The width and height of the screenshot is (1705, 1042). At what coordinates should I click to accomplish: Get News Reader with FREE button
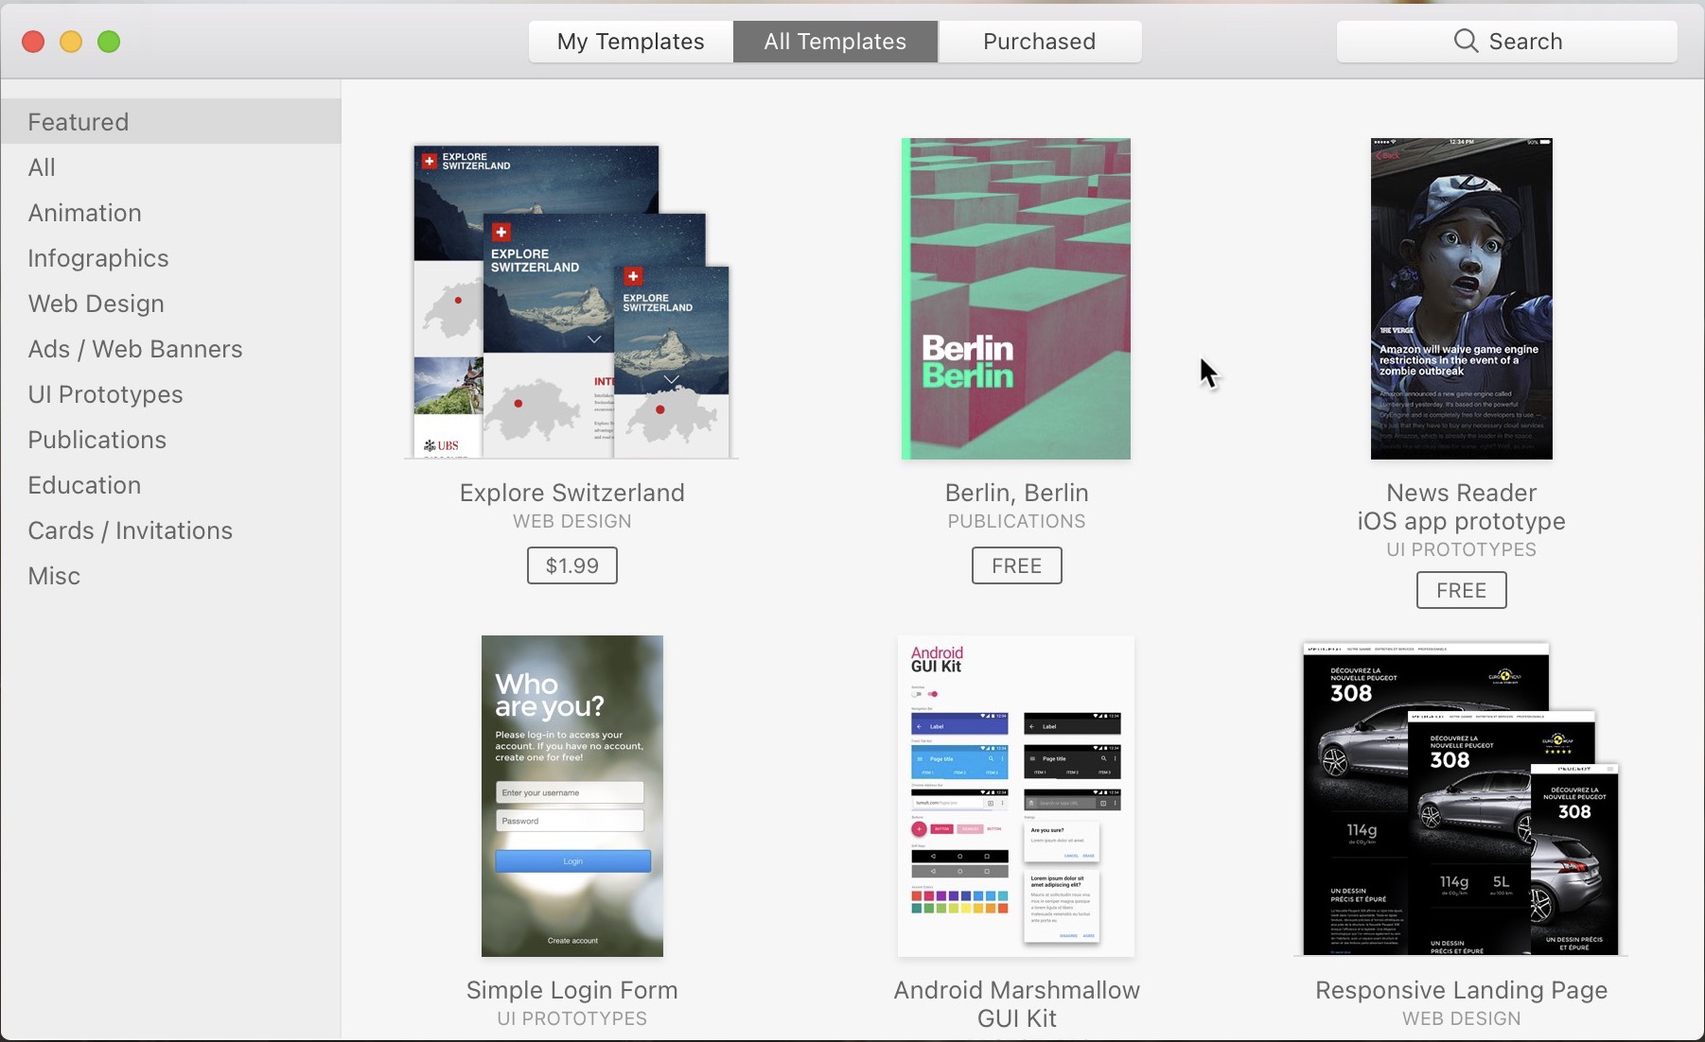tap(1462, 590)
